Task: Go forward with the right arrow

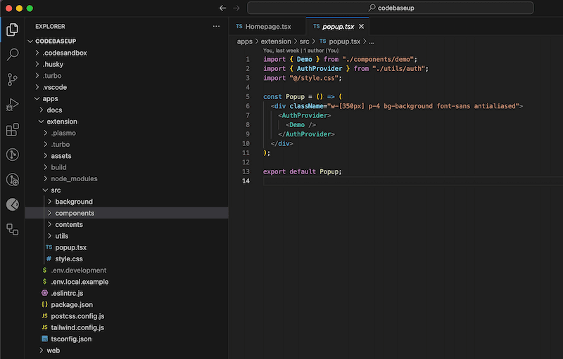Action: click(x=236, y=8)
